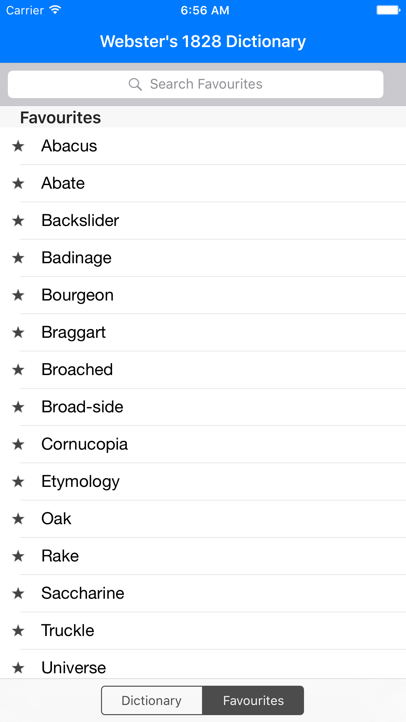Select the Favourites tab
The height and width of the screenshot is (722, 406).
pyautogui.click(x=253, y=700)
